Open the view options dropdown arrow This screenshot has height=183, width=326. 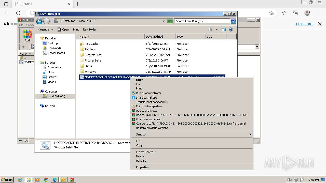tap(217, 29)
